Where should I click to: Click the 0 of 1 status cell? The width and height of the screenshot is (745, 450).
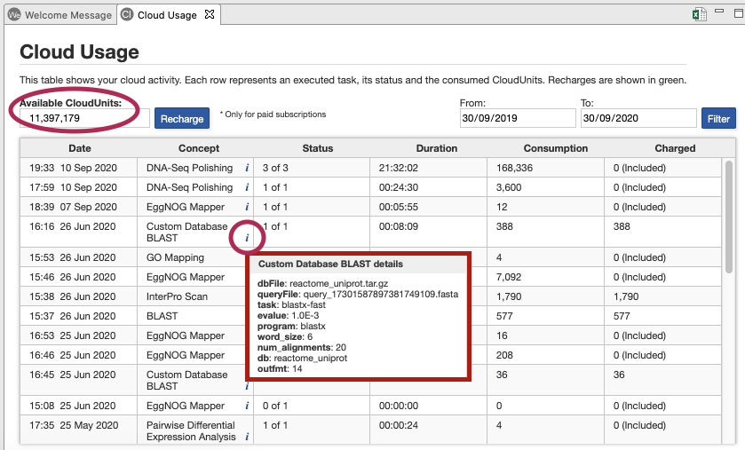point(313,406)
